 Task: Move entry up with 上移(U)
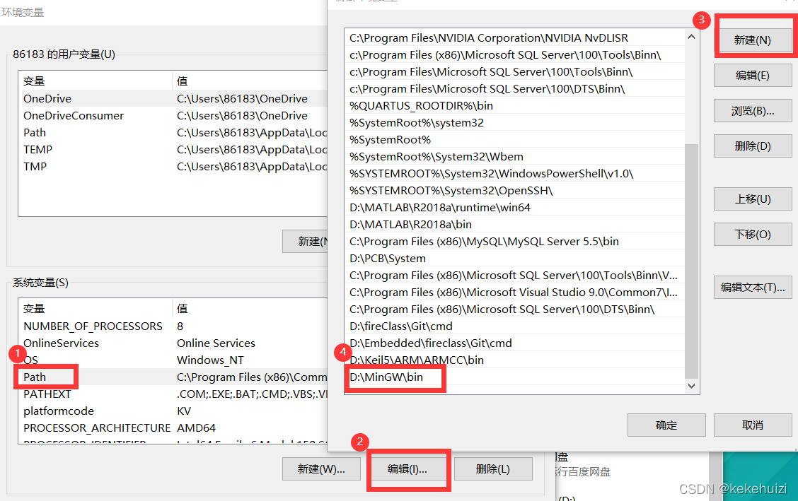(752, 199)
